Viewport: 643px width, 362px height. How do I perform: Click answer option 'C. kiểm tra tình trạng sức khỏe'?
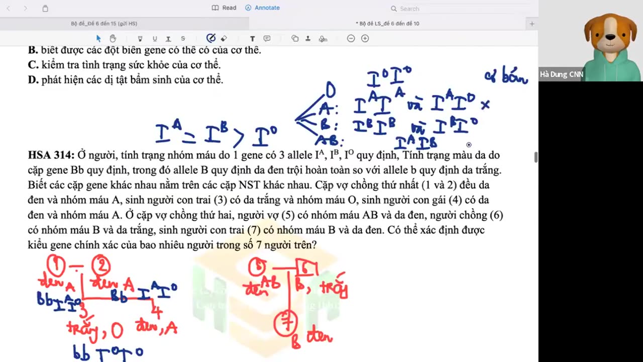[x=125, y=65]
